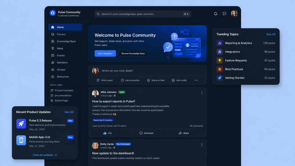Click View all updates link

click(45, 155)
